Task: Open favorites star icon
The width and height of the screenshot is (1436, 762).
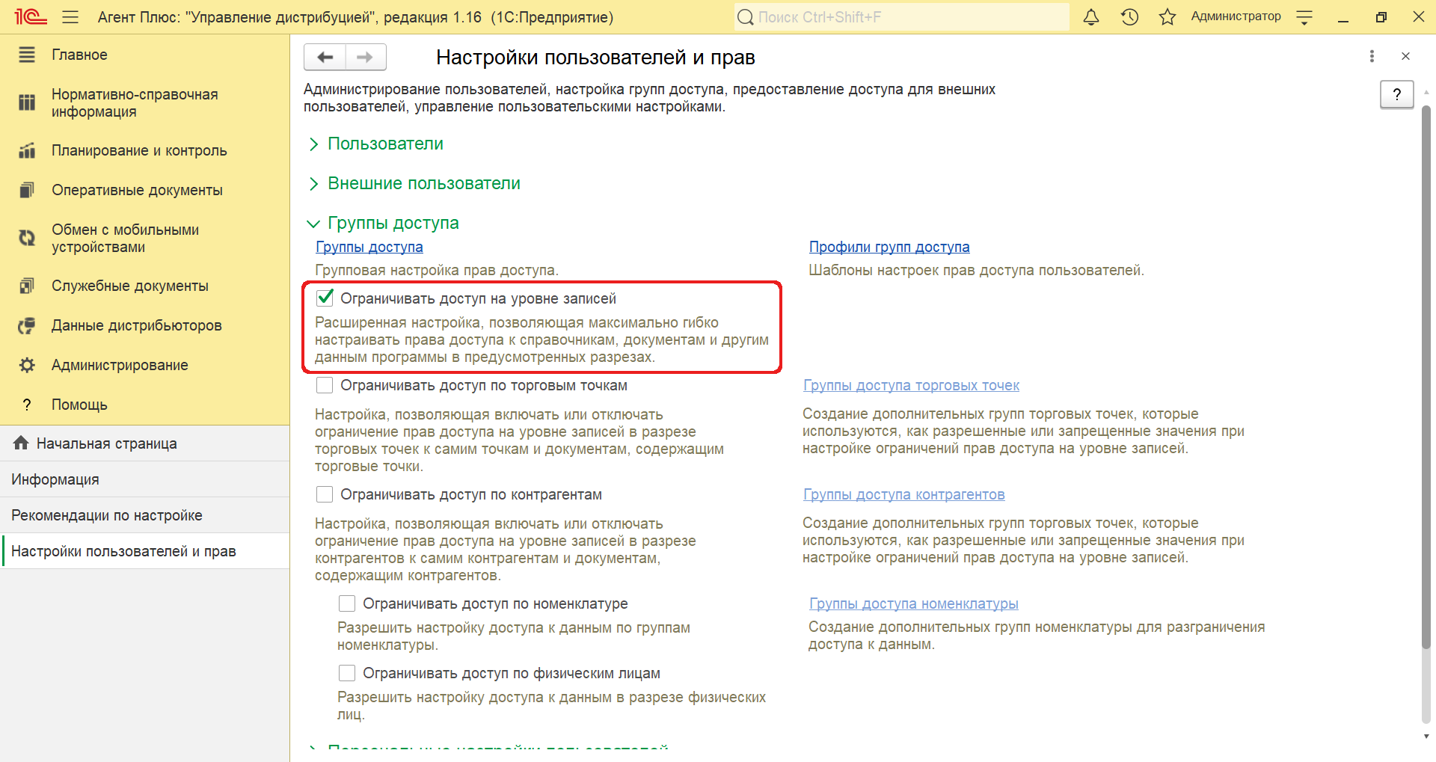Action: pyautogui.click(x=1167, y=17)
